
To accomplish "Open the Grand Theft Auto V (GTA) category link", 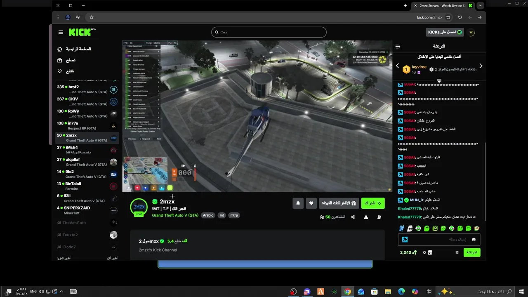I will click(175, 215).
